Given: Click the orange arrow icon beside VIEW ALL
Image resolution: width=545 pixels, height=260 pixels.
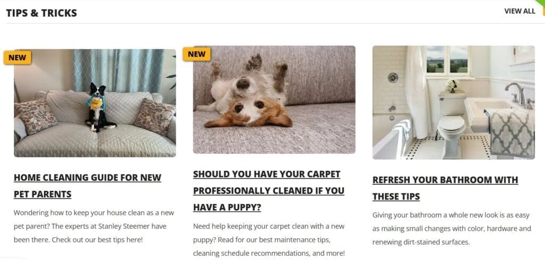Looking at the screenshot, I should 543,11.
